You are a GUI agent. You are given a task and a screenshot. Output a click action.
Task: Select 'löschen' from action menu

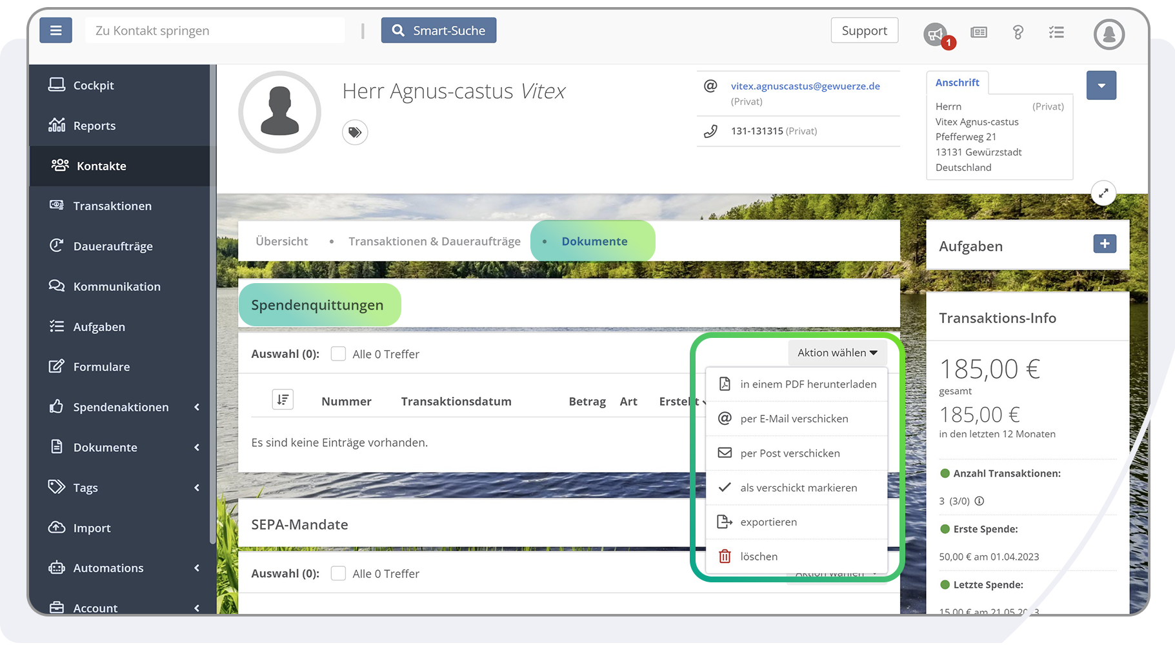(x=797, y=557)
